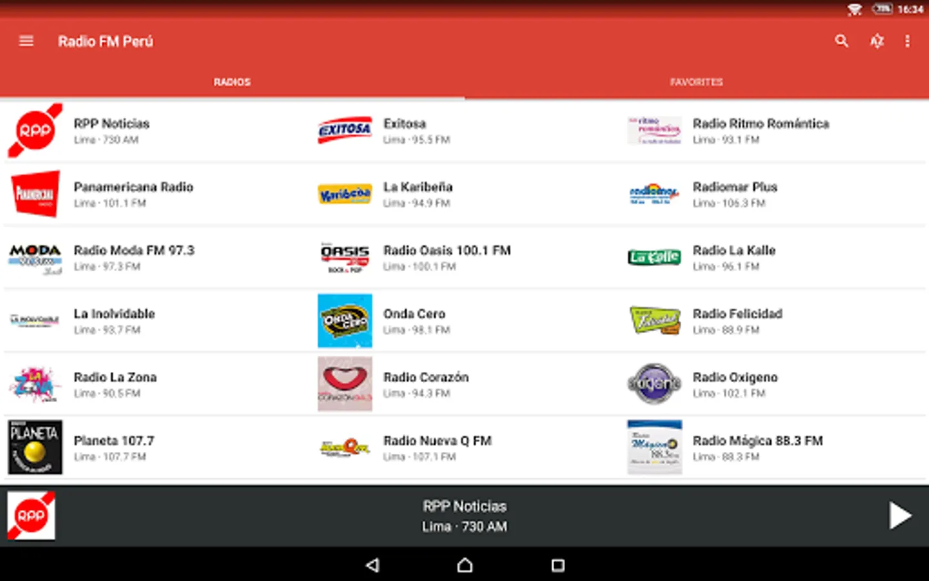Switch to the RADIOS tab

pyautogui.click(x=232, y=82)
